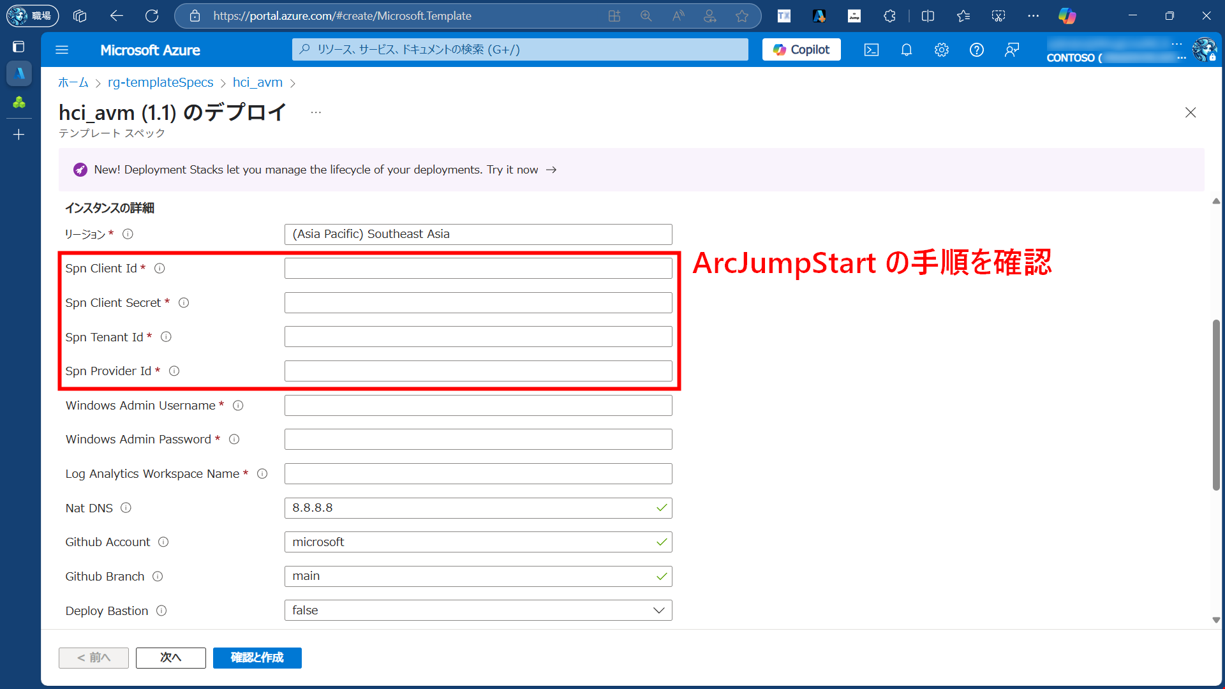Open the help question mark icon
1225x689 pixels.
[976, 50]
